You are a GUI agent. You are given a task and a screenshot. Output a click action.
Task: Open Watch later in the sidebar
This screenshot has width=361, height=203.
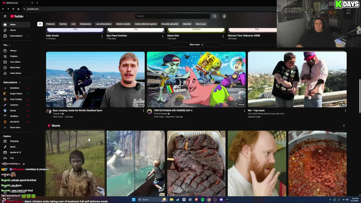(16, 68)
